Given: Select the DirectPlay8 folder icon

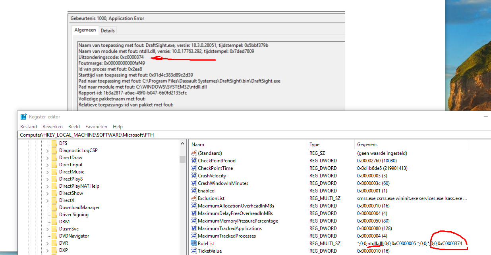Looking at the screenshot, I should [x=54, y=179].
